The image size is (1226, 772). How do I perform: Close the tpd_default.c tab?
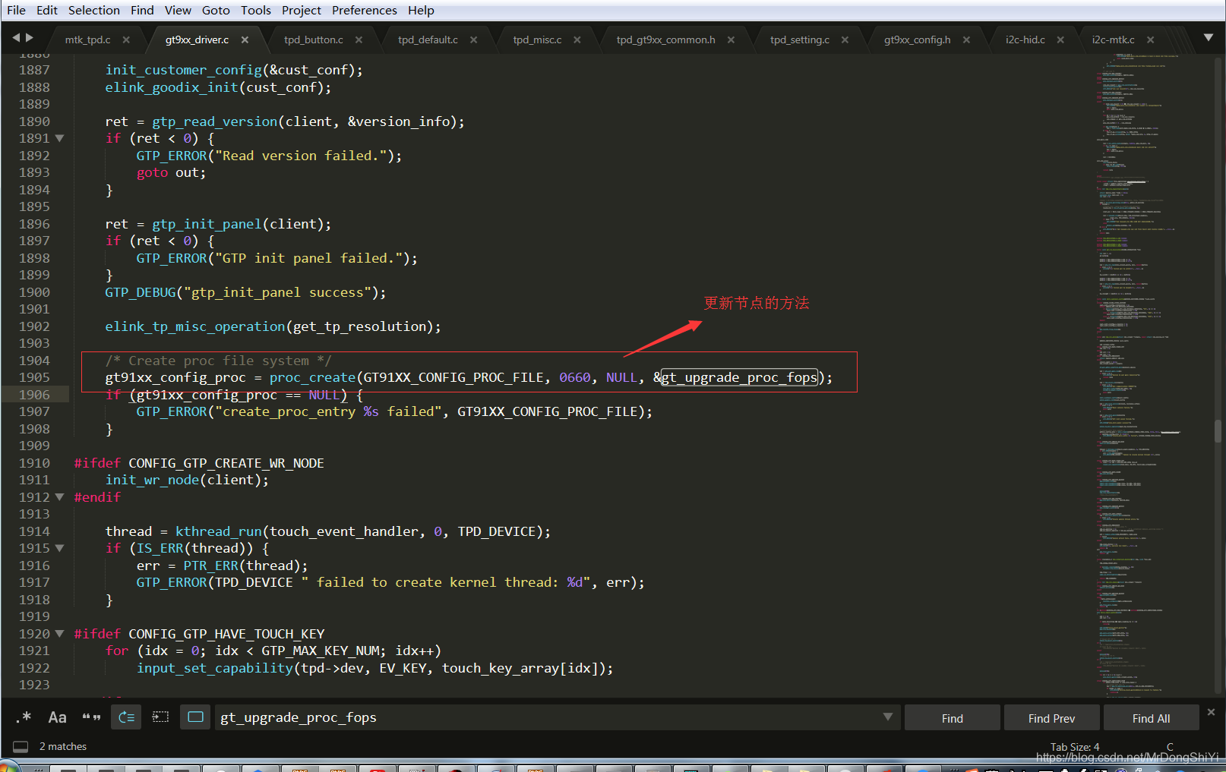pos(473,39)
